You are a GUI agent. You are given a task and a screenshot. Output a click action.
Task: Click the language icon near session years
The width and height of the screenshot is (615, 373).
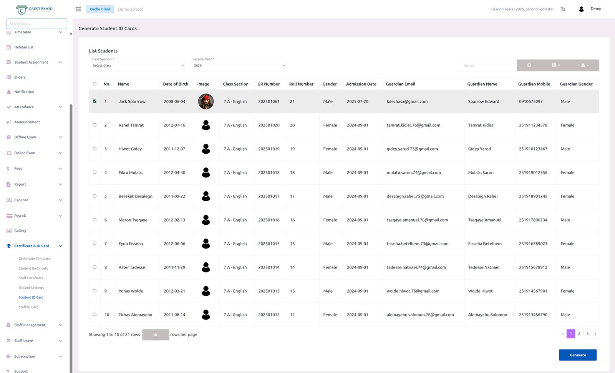pyautogui.click(x=562, y=9)
